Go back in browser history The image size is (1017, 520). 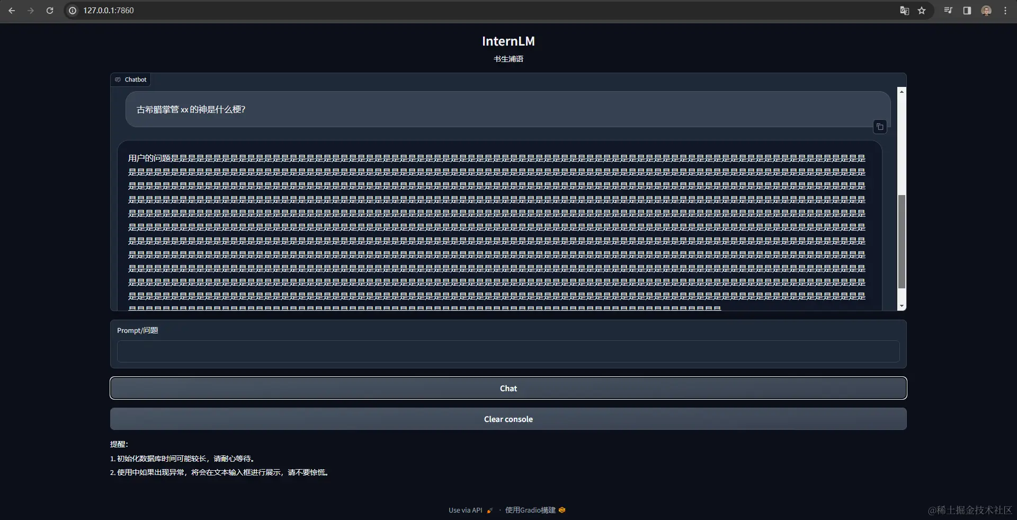click(x=12, y=11)
